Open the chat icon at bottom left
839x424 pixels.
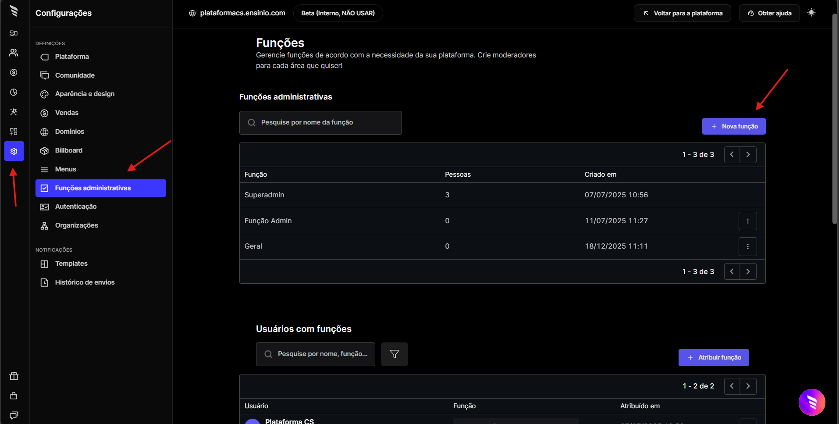click(14, 415)
